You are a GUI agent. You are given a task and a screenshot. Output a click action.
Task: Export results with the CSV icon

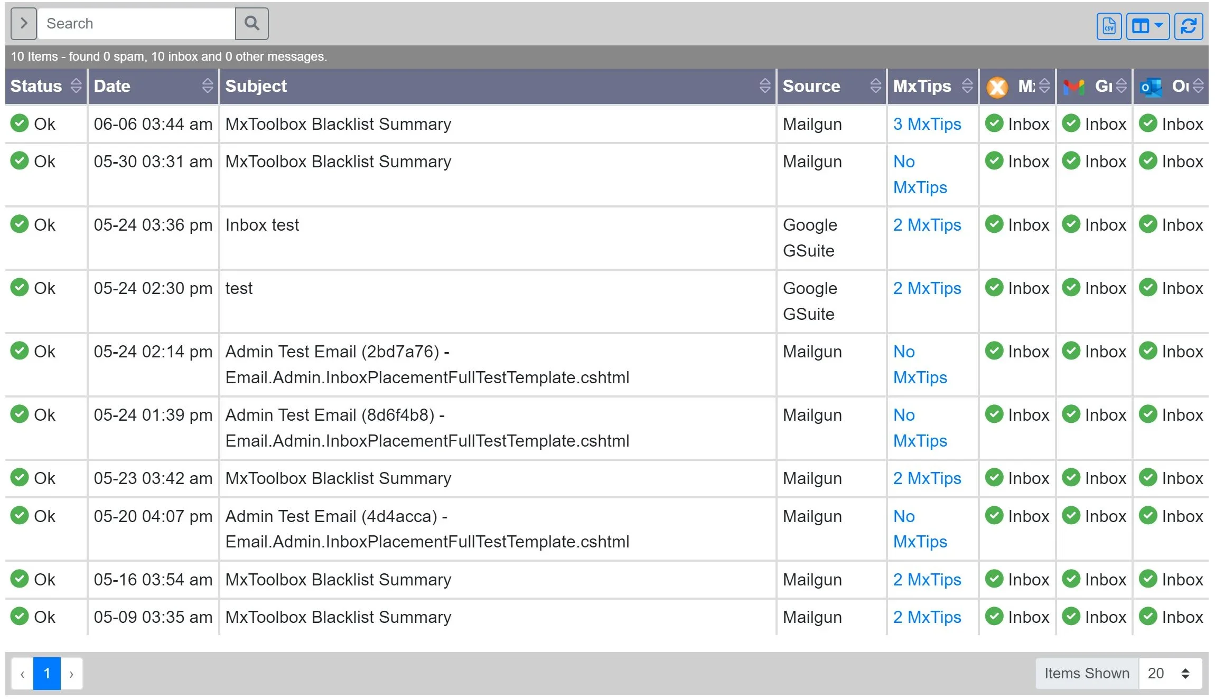(1109, 26)
